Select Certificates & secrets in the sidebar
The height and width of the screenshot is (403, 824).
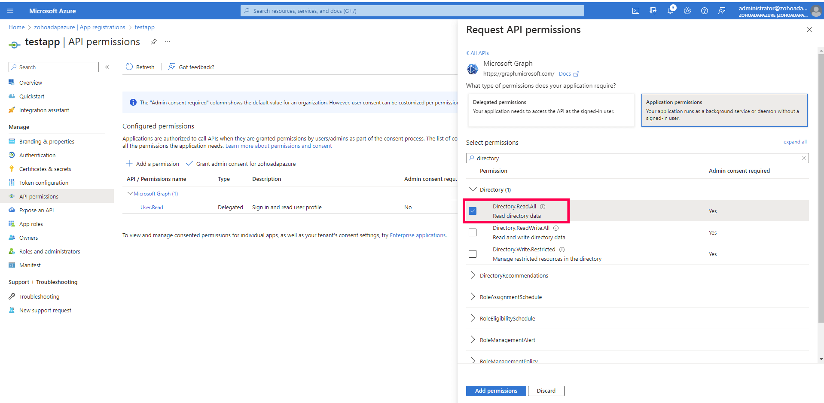[x=44, y=168]
